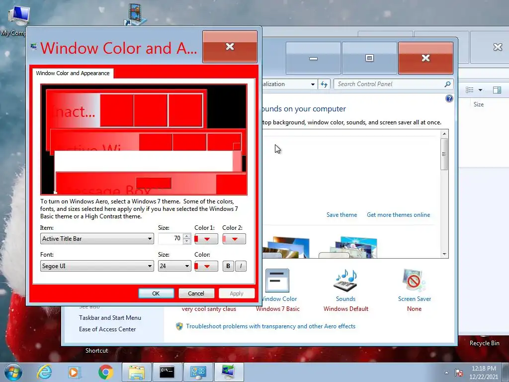Show hidden tray icons arrow
Image resolution: width=509 pixels, height=382 pixels.
(447, 373)
